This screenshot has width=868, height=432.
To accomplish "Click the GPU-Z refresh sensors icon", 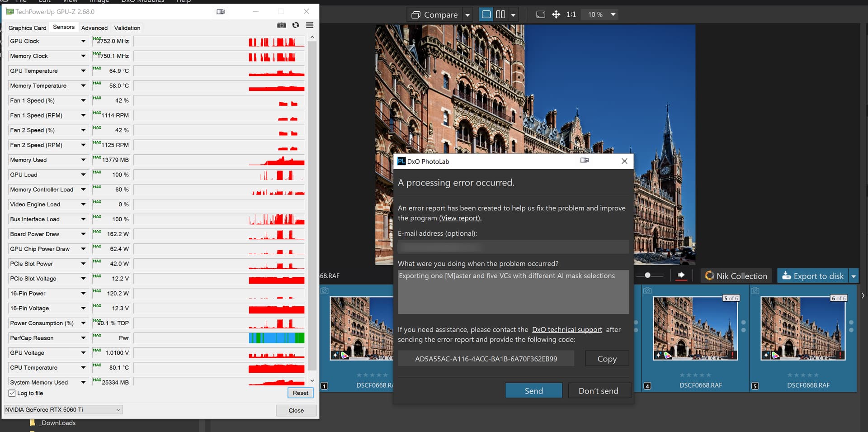I will (296, 25).
